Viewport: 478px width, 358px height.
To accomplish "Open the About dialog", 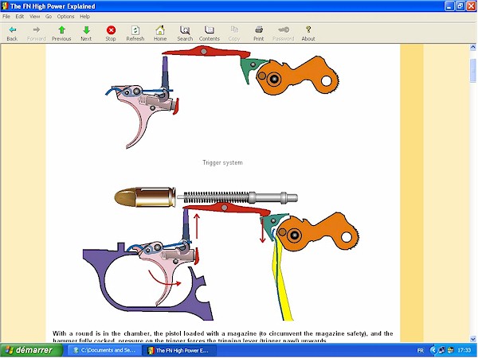I will point(308,33).
